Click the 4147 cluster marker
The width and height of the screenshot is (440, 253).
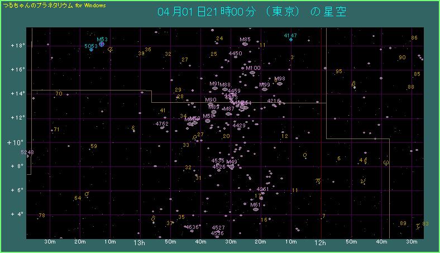click(291, 40)
